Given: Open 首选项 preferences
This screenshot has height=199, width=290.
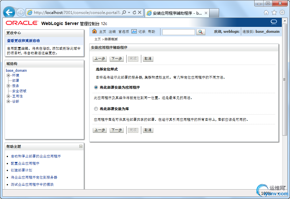Looking at the screenshot, I should [x=124, y=31].
